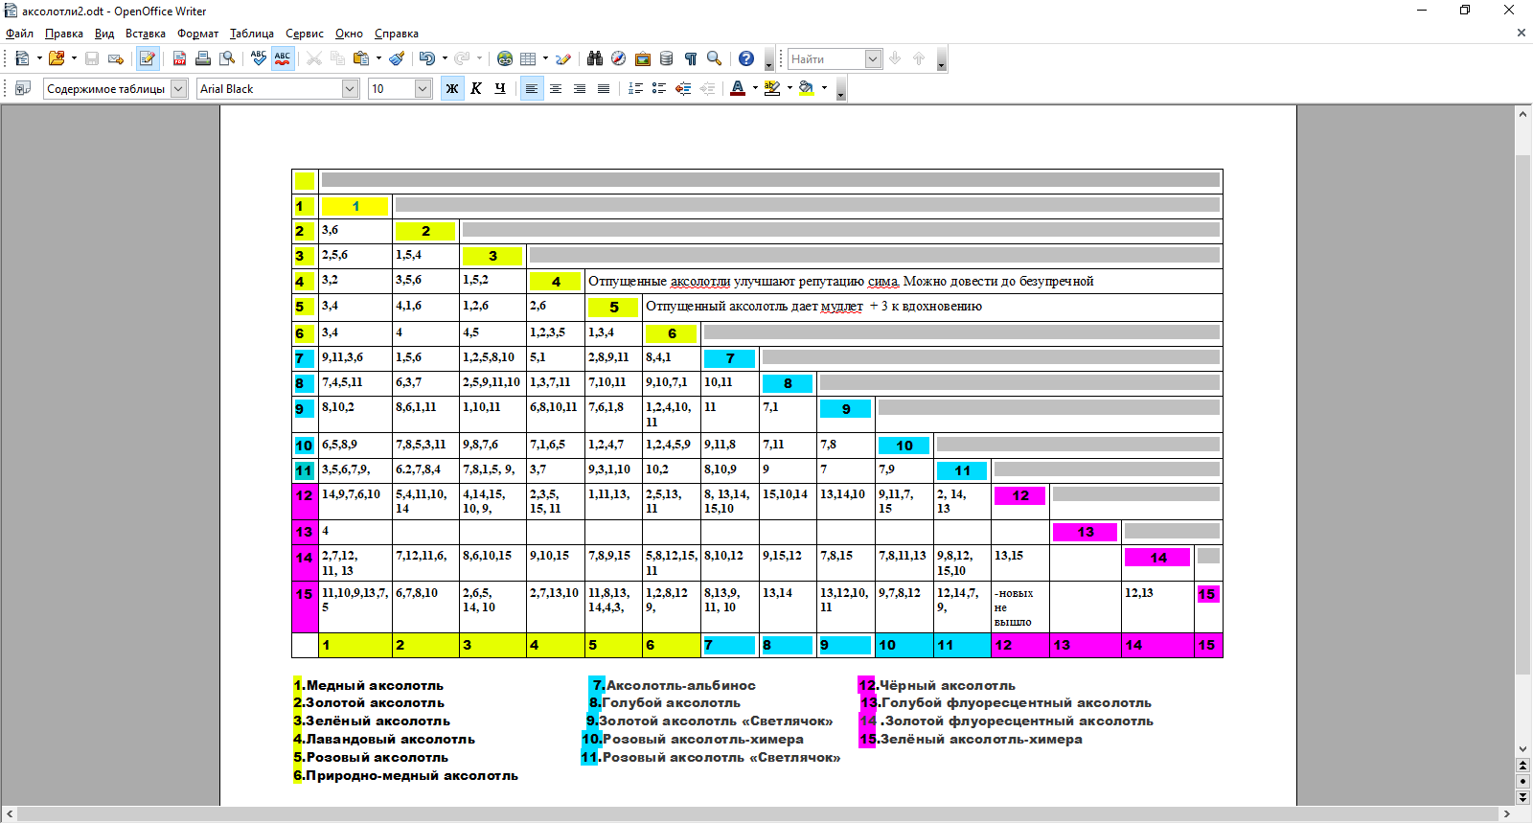
Task: Open the font size dropdown
Action: point(423,88)
